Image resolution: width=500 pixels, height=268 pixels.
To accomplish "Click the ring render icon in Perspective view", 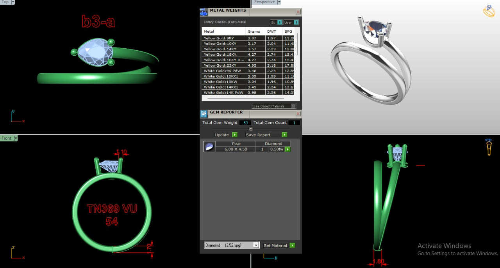I will click(489, 11).
